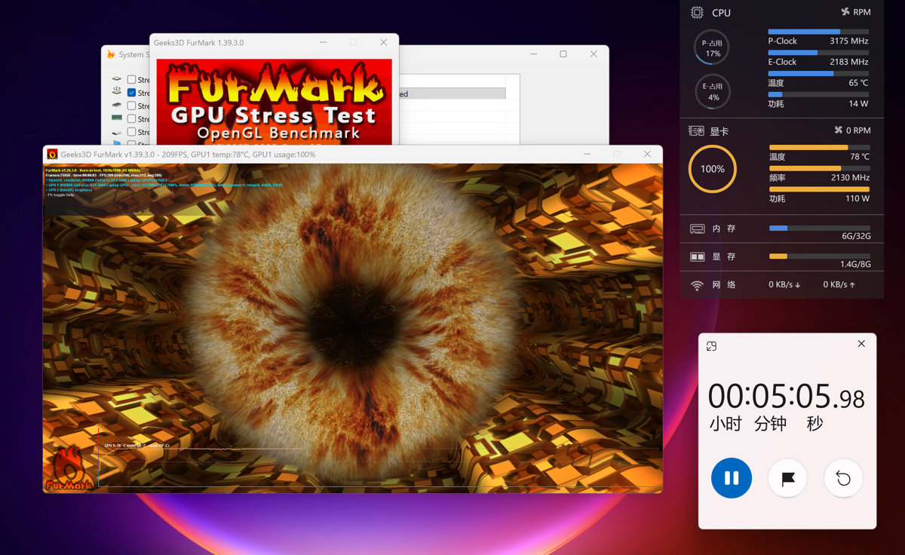The width and height of the screenshot is (905, 555).
Task: Click the CPU 功耗 bar showing 14 W
Action: [x=818, y=94]
